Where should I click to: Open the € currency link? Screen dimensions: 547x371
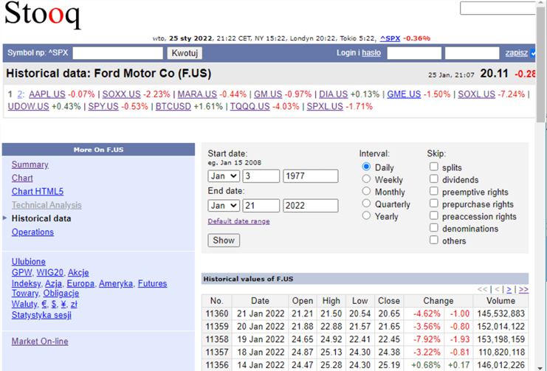click(x=44, y=304)
